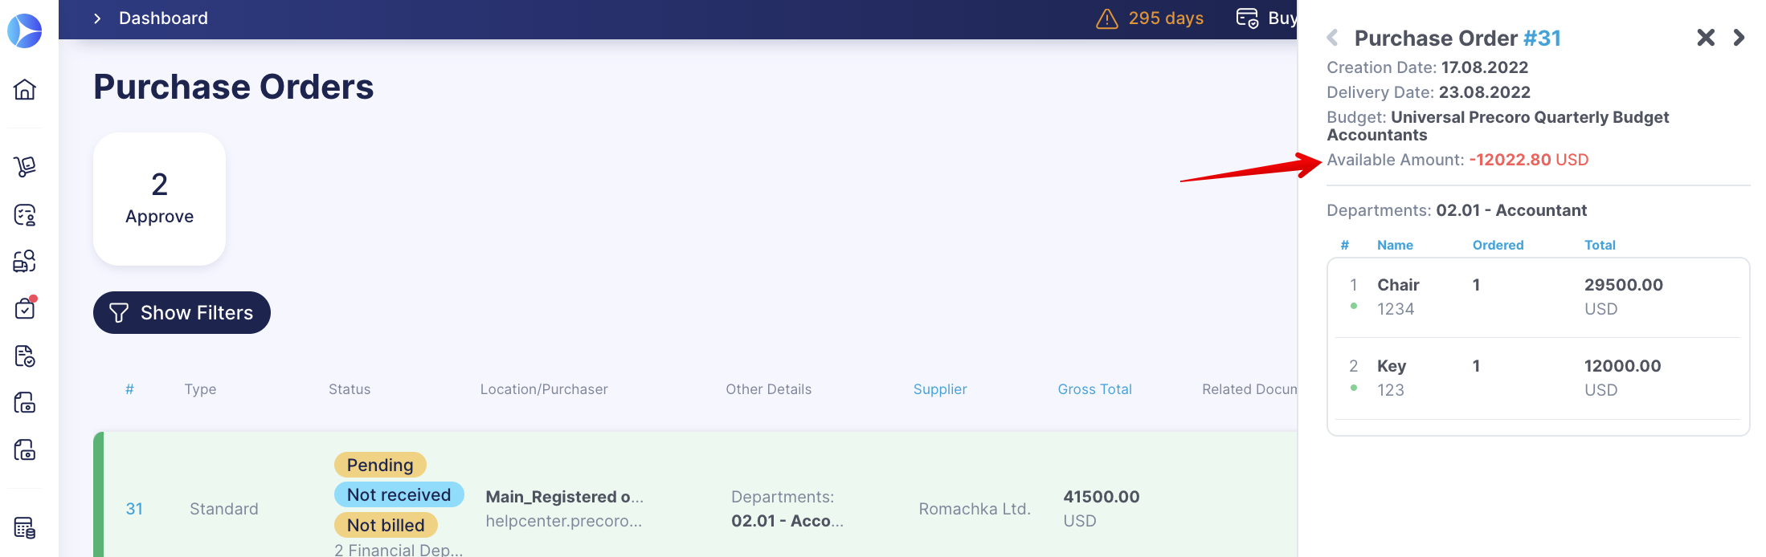Screen dimensions: 1766x557
Task: Open the calculator report icon at sidebar bottom
Action: pos(25,527)
